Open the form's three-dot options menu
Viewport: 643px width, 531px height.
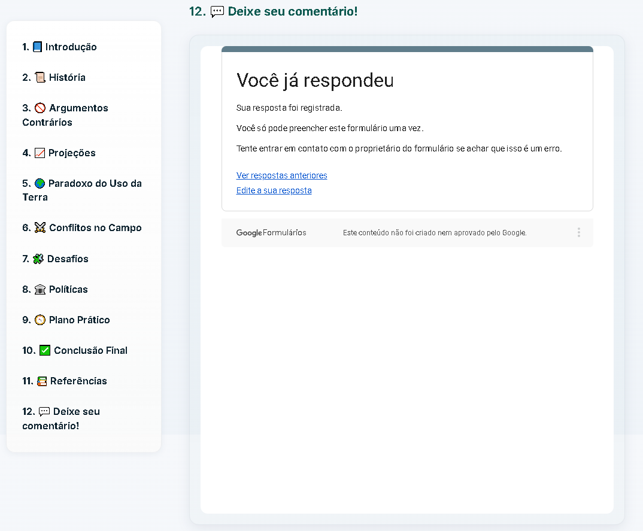578,232
